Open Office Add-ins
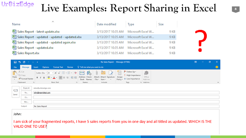The image size is (246, 138). click(146, 76)
